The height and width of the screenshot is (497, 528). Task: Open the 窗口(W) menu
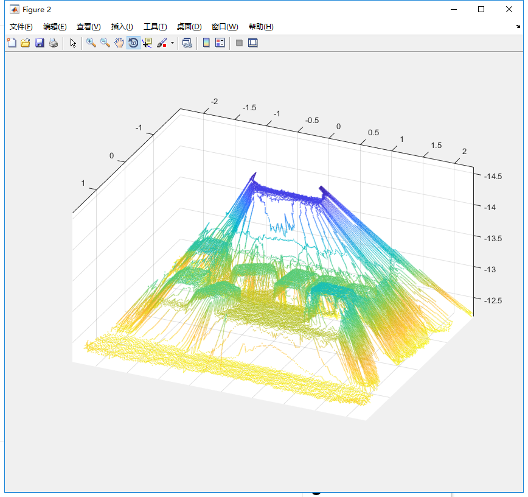tap(224, 27)
